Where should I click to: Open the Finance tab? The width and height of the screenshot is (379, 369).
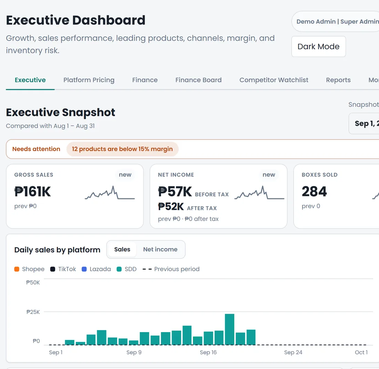[145, 80]
